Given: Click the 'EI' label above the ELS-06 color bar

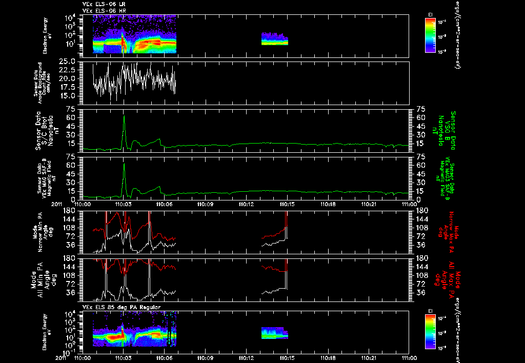Looking at the screenshot, I should click(430, 15).
